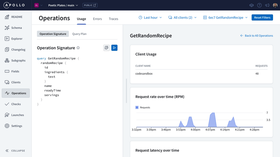The width and height of the screenshot is (280, 157).
Task: Go to Clients in the sidebar
Action: 16,82
